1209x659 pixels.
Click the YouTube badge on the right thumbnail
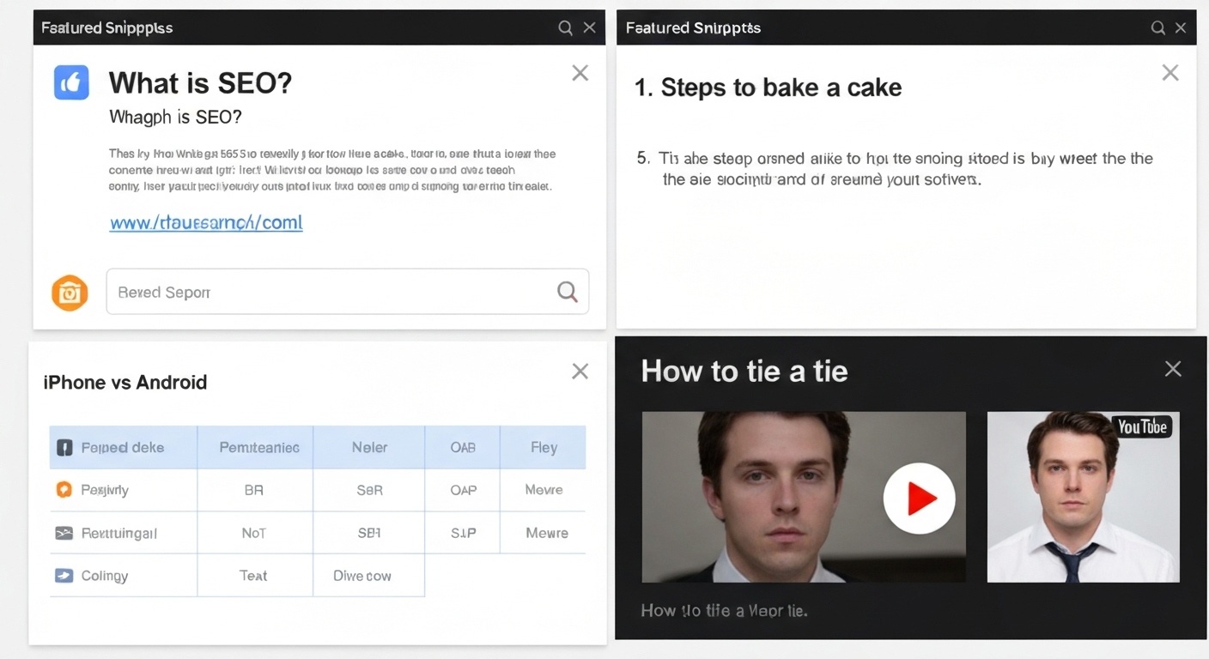coord(1143,426)
